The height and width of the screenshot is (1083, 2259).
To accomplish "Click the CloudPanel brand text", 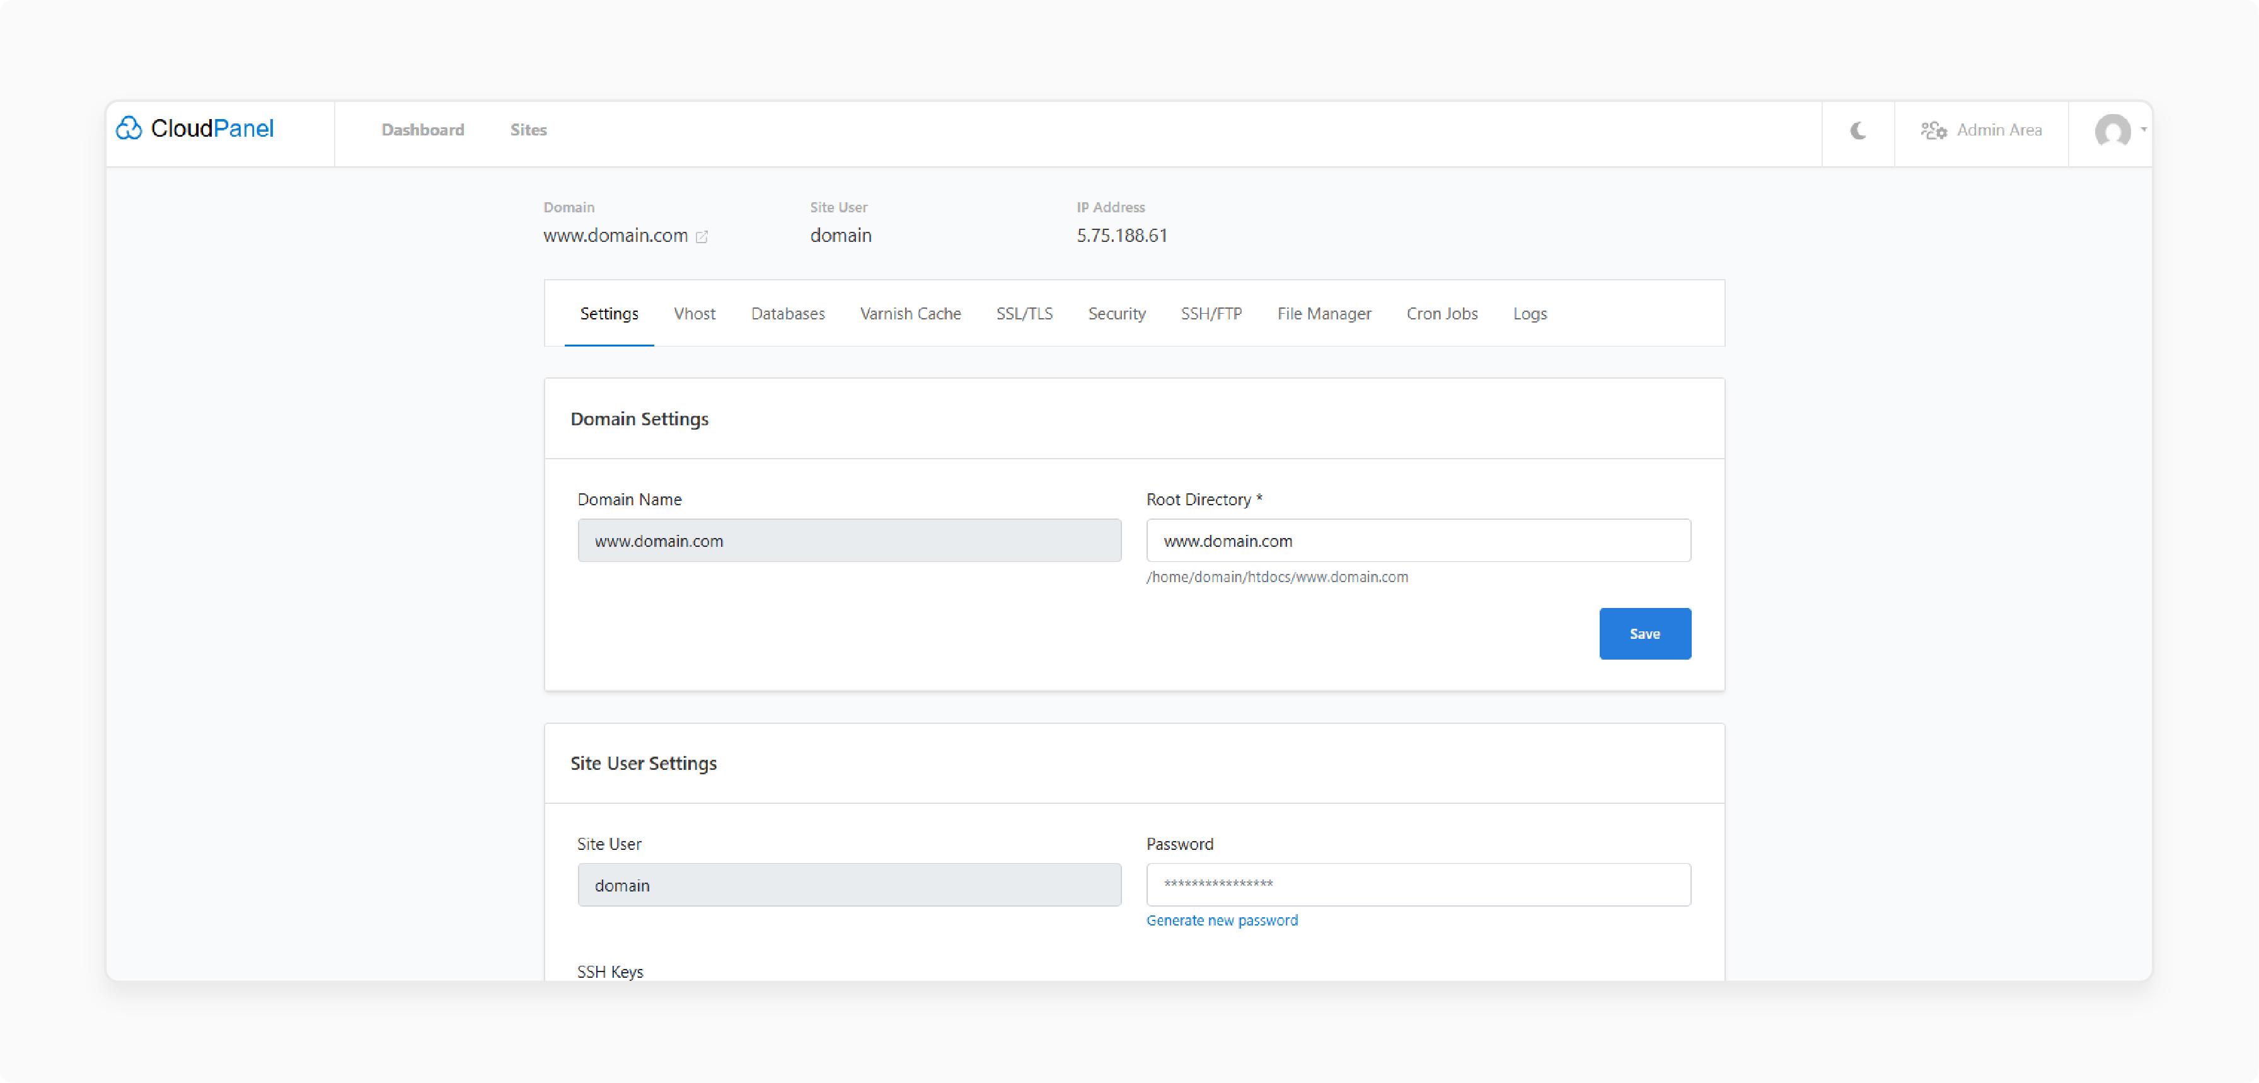I will tap(212, 129).
